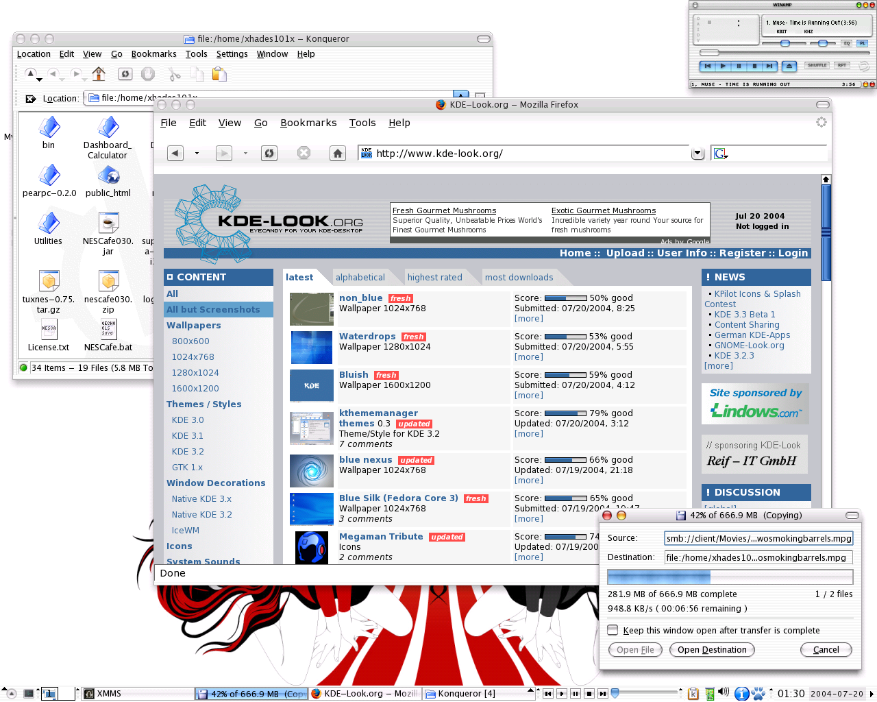Click Konqueror [4] taskbar group entry

point(478,694)
